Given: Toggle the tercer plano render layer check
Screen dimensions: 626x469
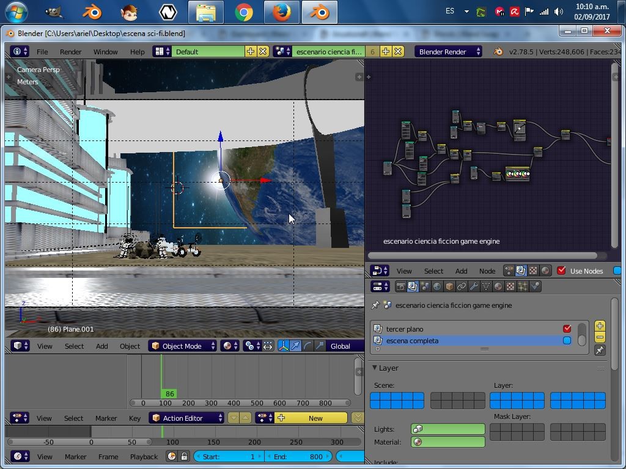Looking at the screenshot, I should click(x=568, y=329).
